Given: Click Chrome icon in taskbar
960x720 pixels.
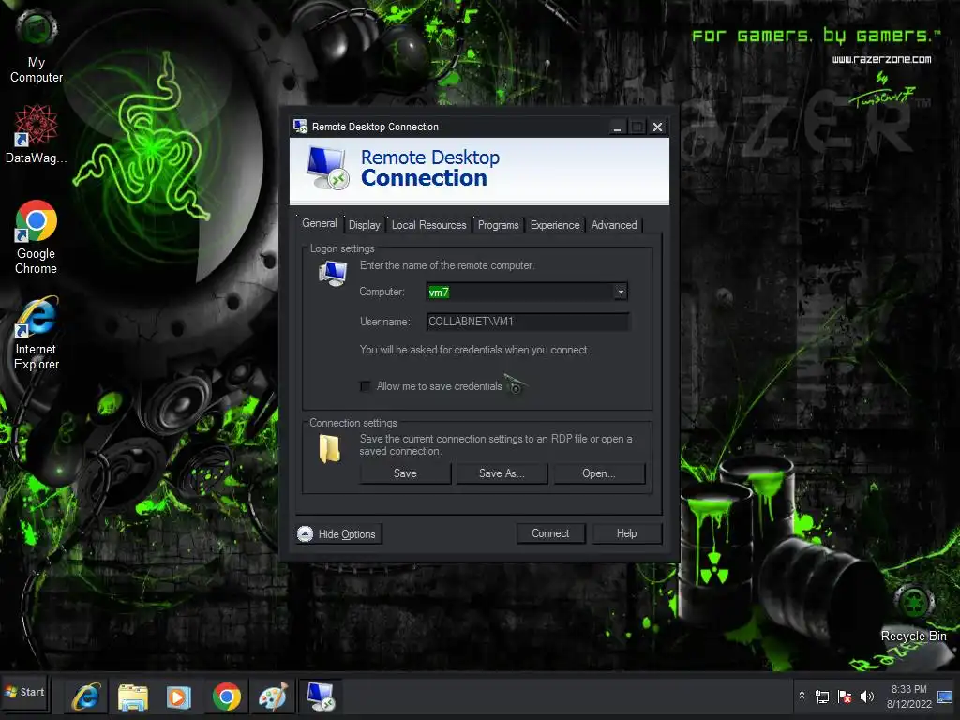Looking at the screenshot, I should (227, 697).
